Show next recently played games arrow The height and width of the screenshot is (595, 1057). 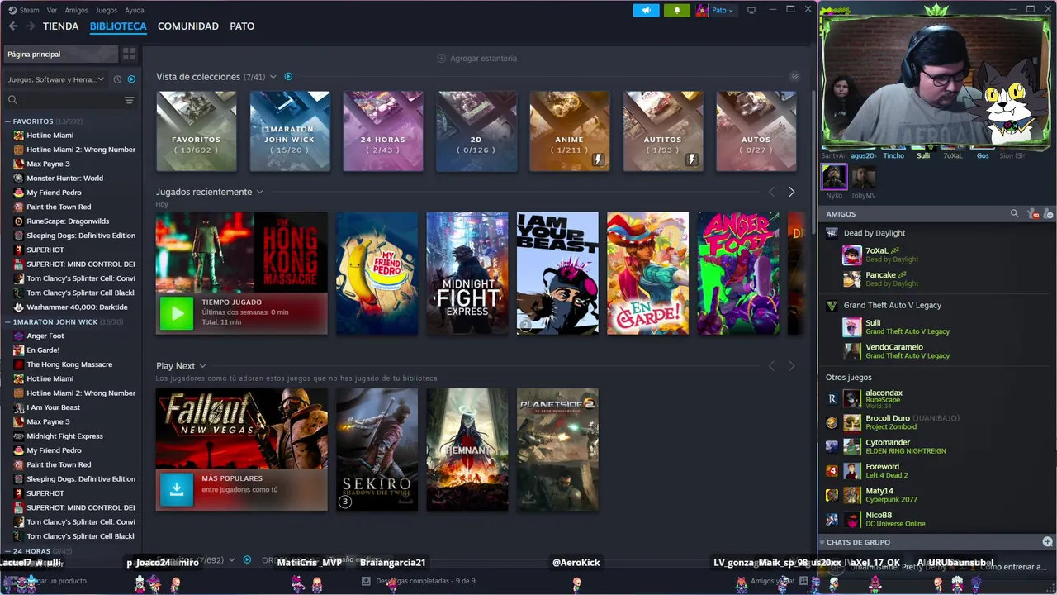coord(791,192)
